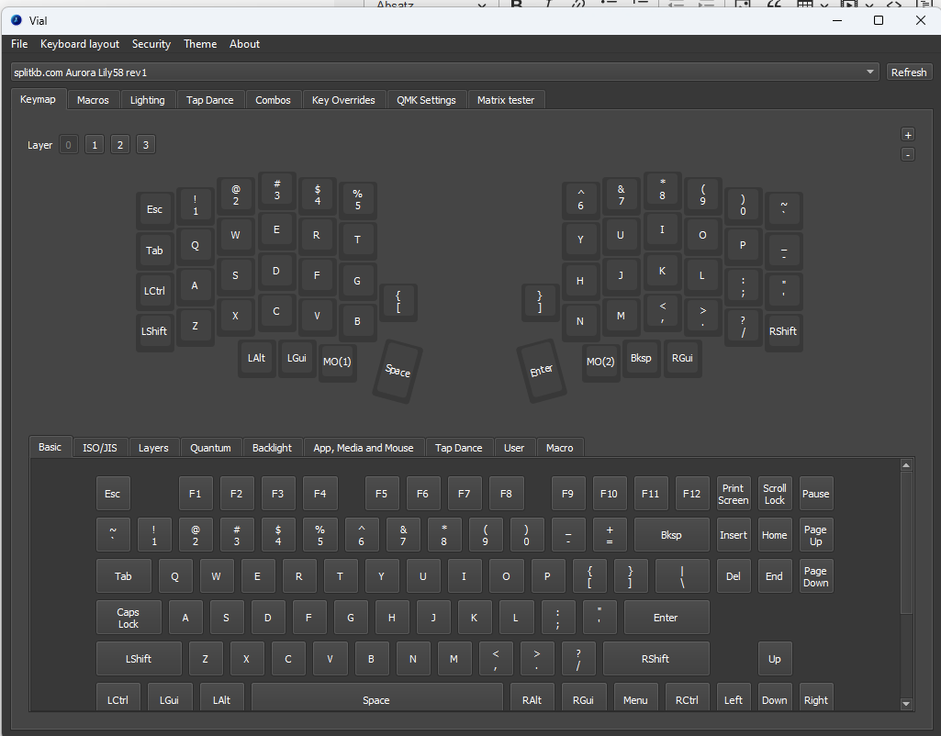Pick the Caps Lock keycode
Image resolution: width=941 pixels, height=736 pixels.
(129, 618)
